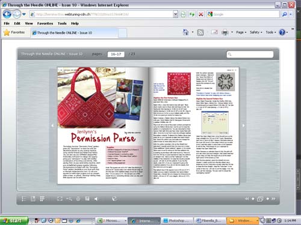Go back with the browser Back arrow
Viewport: 301px width, 225px height.
7,14
